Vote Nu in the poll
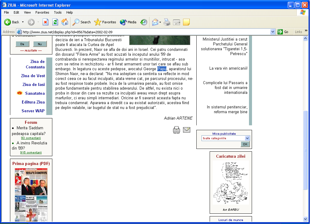The width and height of the screenshot is (311, 224). pyautogui.click(x=40, y=44)
